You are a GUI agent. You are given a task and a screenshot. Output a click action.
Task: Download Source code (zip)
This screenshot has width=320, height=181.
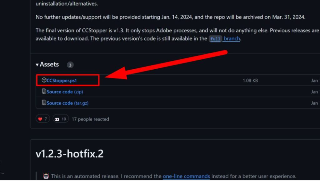coord(65,92)
